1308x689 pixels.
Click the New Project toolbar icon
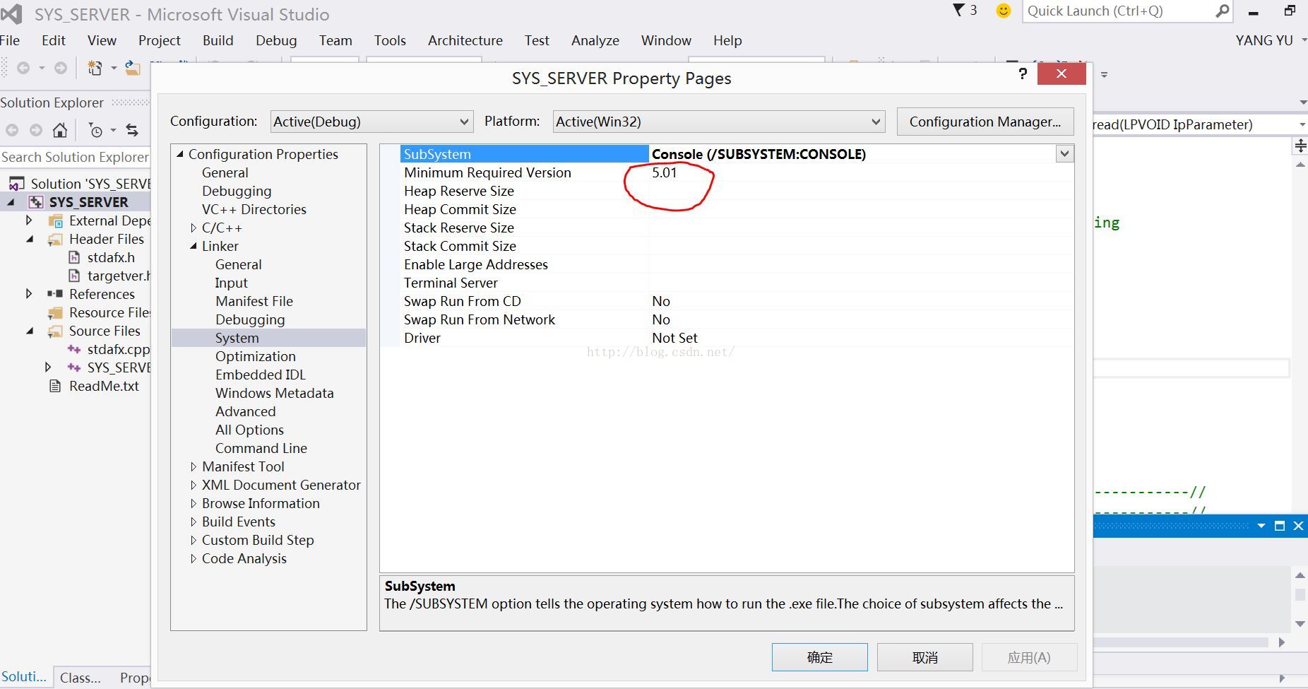[94, 68]
